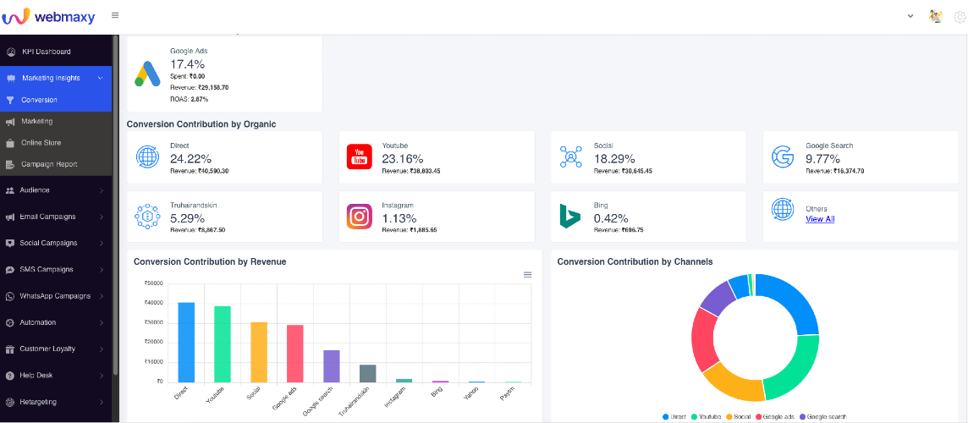Click the hamburger menu icon beside webmaxy logo
The height and width of the screenshot is (423, 968).
(x=115, y=15)
